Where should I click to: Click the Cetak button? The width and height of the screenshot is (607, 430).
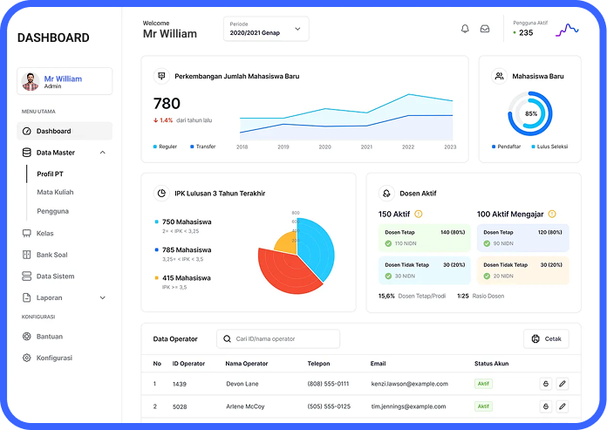546,338
